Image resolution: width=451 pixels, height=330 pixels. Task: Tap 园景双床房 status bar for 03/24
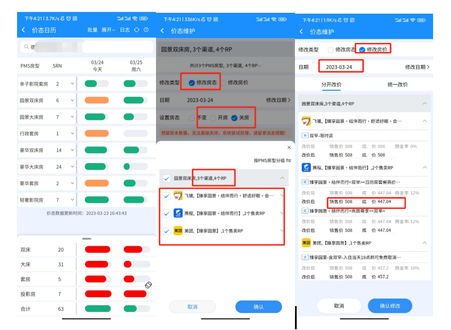(97, 101)
